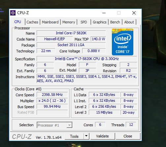Click the Model value F
The image size is (166, 147).
pos(87,65)
